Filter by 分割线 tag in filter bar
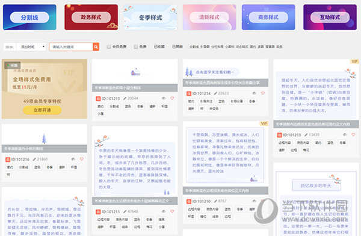 (194, 47)
